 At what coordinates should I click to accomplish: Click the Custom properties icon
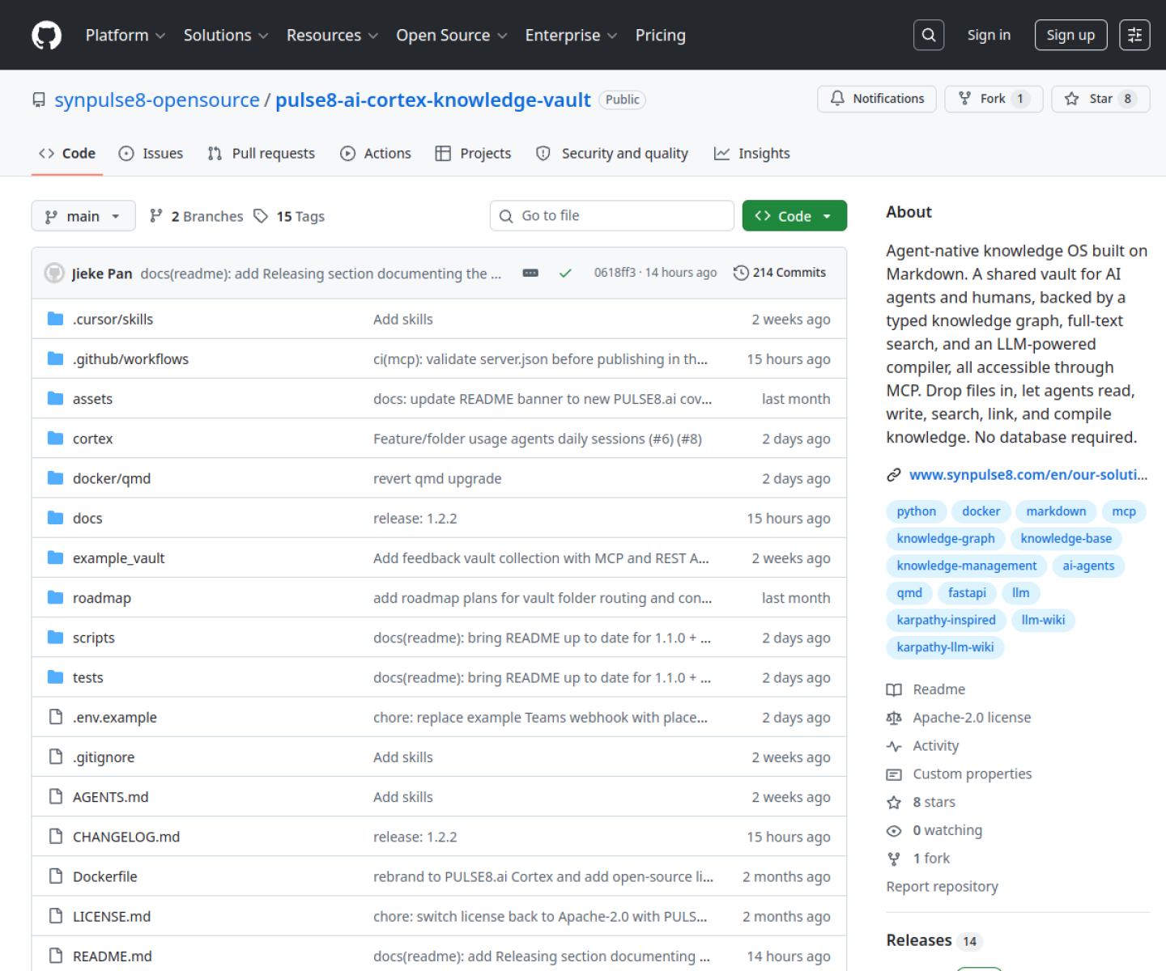894,774
